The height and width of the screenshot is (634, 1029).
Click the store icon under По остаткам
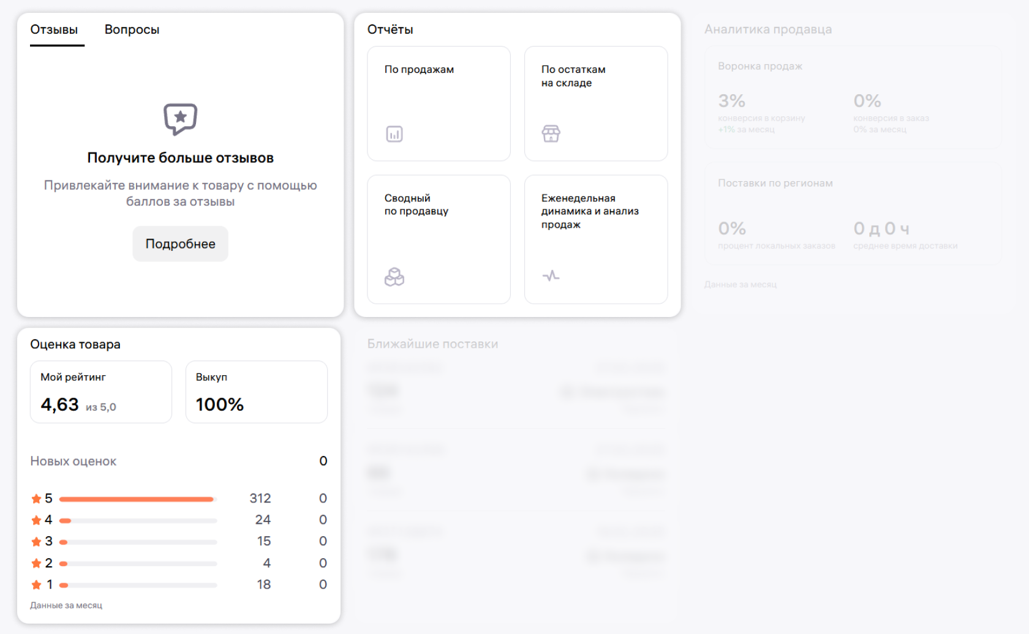click(551, 133)
